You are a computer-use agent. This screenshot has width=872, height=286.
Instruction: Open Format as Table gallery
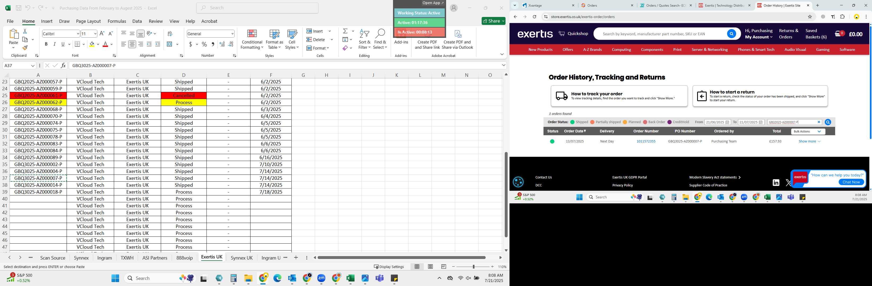(x=275, y=39)
